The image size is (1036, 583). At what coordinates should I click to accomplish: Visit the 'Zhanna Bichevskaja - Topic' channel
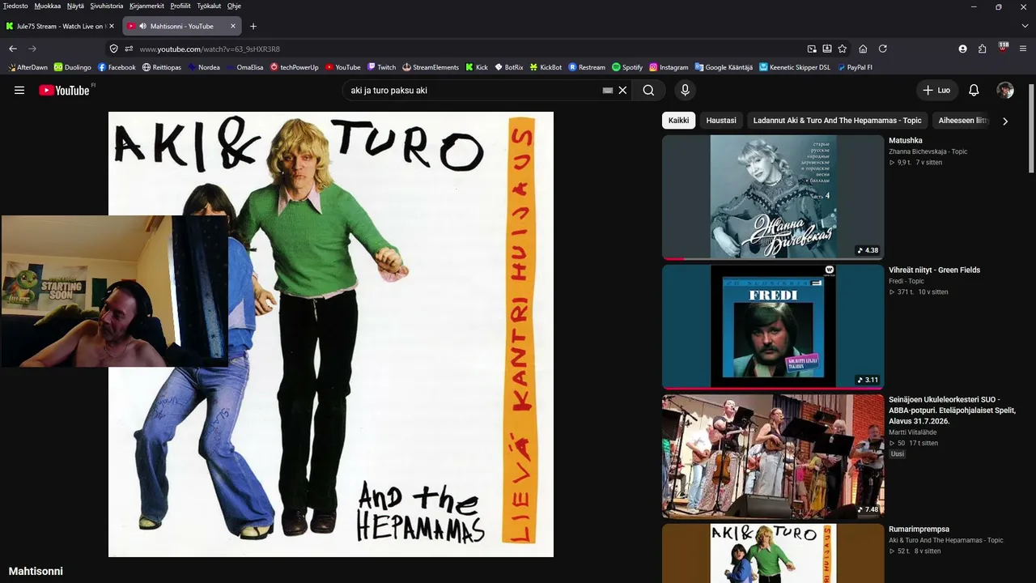click(x=928, y=151)
